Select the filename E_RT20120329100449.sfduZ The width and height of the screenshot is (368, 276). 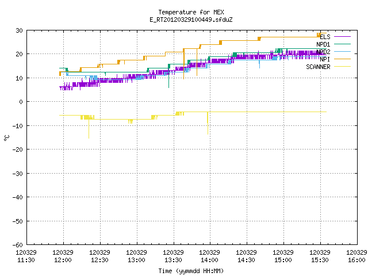pyautogui.click(x=191, y=20)
